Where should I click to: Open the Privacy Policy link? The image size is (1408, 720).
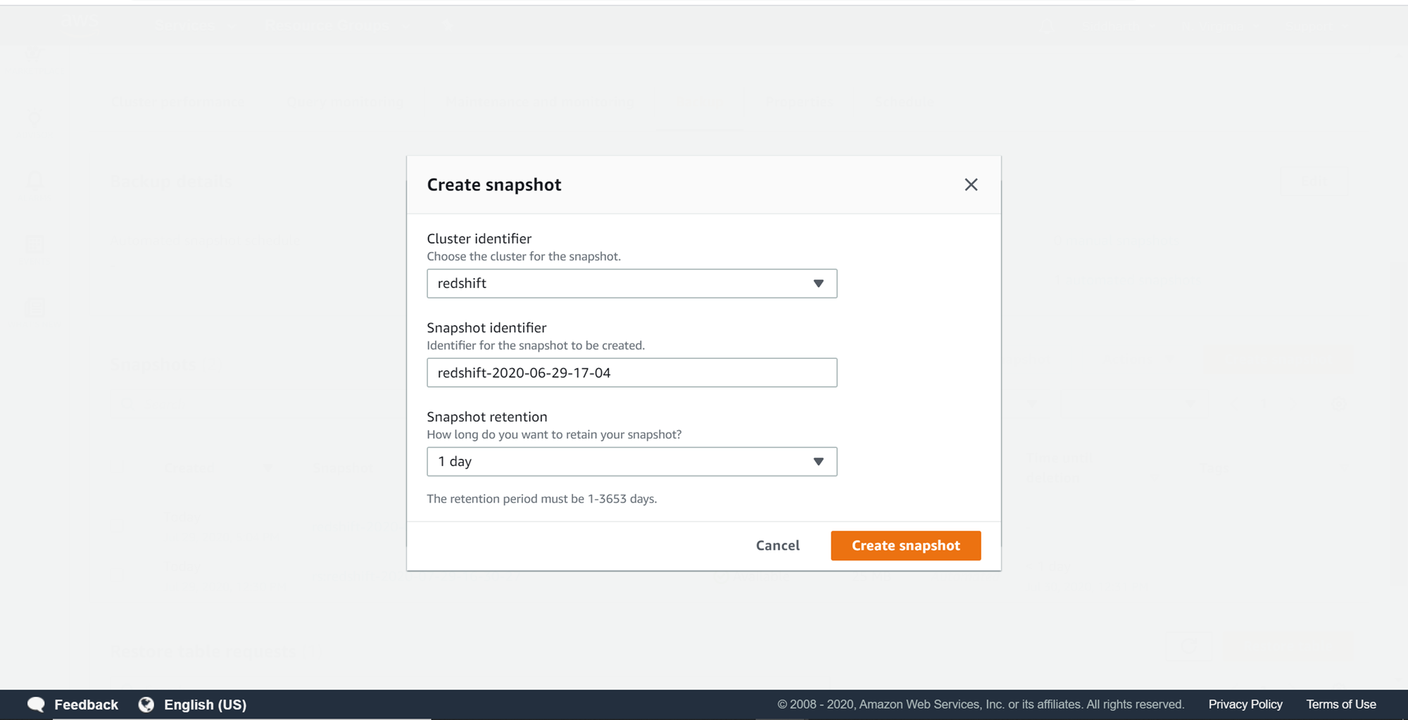(1245, 705)
